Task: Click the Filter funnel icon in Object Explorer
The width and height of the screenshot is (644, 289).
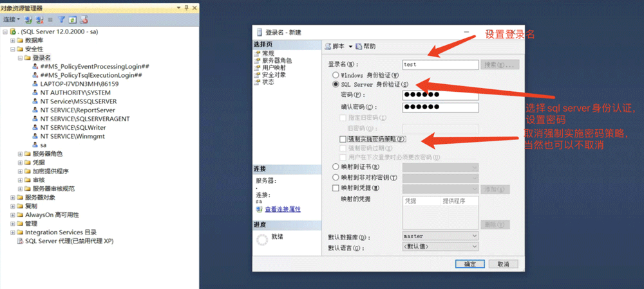Action: coord(61,19)
